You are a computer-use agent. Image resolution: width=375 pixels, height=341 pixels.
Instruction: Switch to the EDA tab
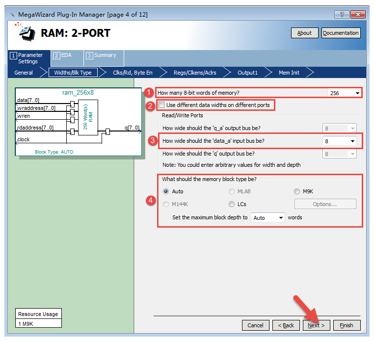67,58
